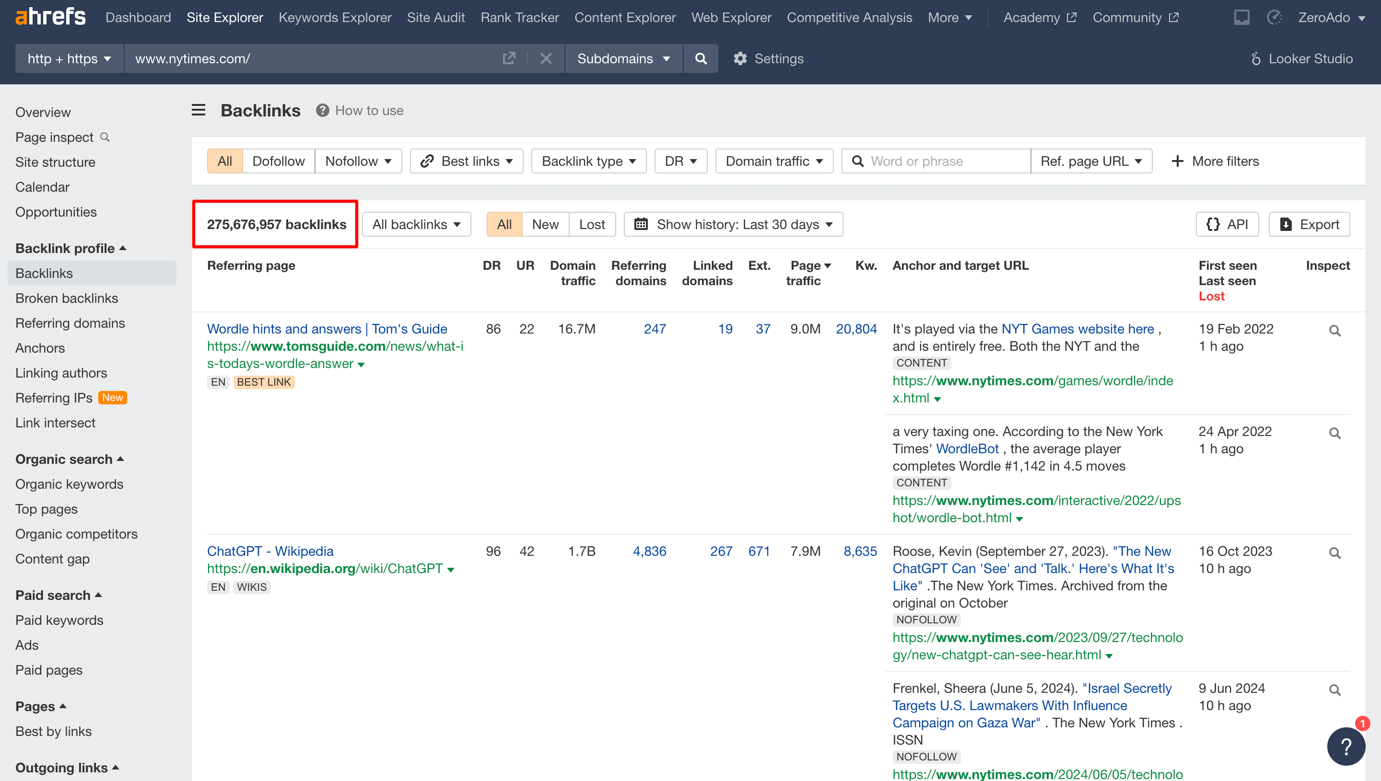1381x781 pixels.
Task: Inspect the WordleBot backlink row
Action: 1335,434
